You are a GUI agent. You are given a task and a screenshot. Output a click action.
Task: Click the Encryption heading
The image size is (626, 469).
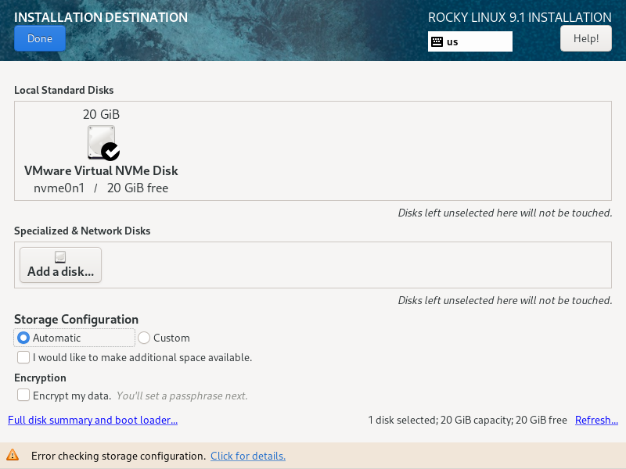[x=41, y=378]
